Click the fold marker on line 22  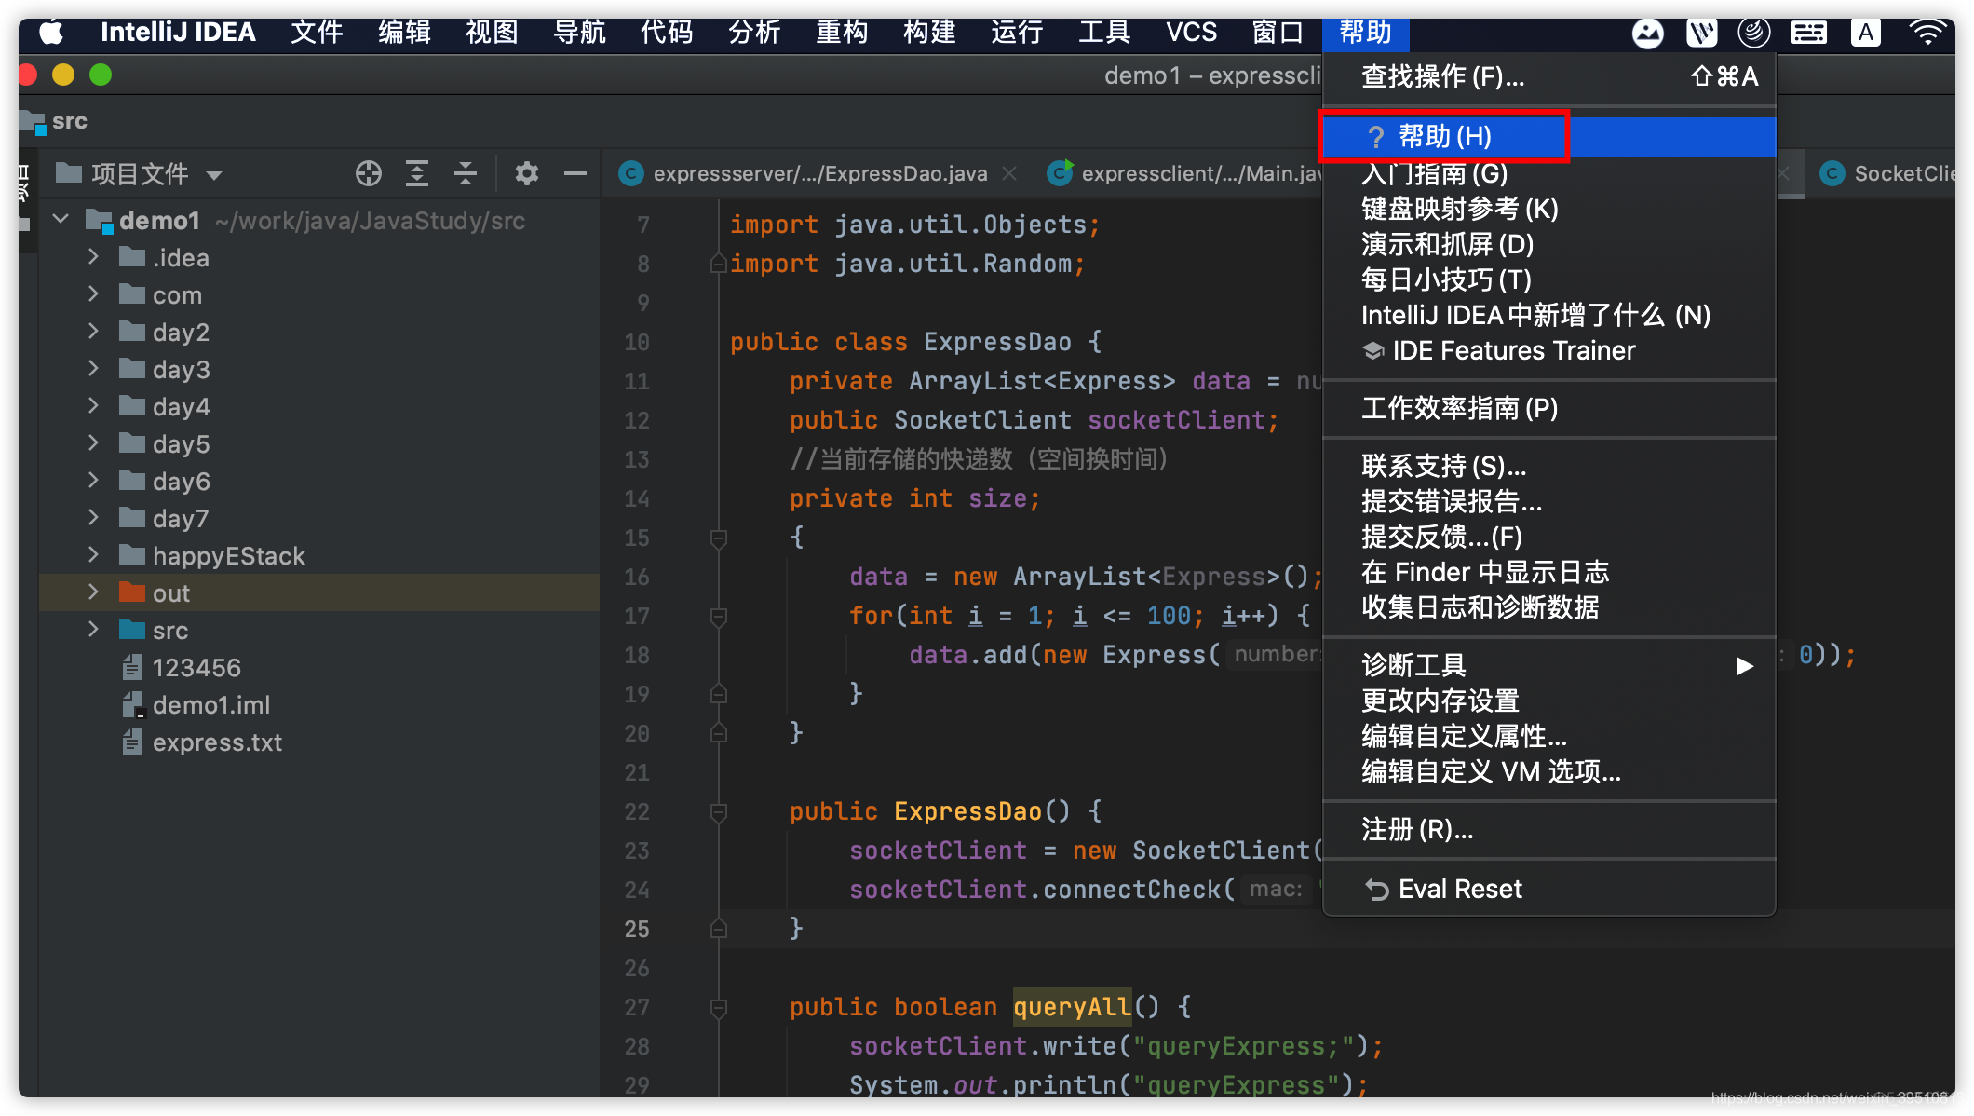[718, 811]
